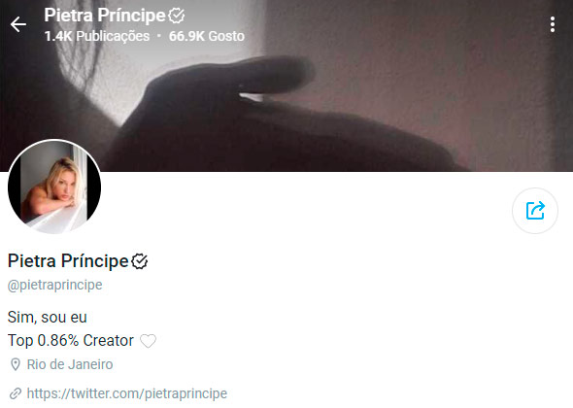The image size is (573, 408).
Task: Open the profile avatar photo
Action: coord(54,187)
